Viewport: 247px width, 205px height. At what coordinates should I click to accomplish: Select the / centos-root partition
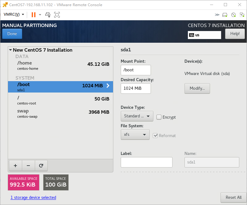(60, 100)
